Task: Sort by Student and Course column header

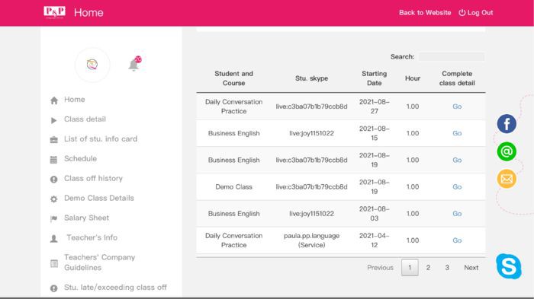Action: [233, 78]
